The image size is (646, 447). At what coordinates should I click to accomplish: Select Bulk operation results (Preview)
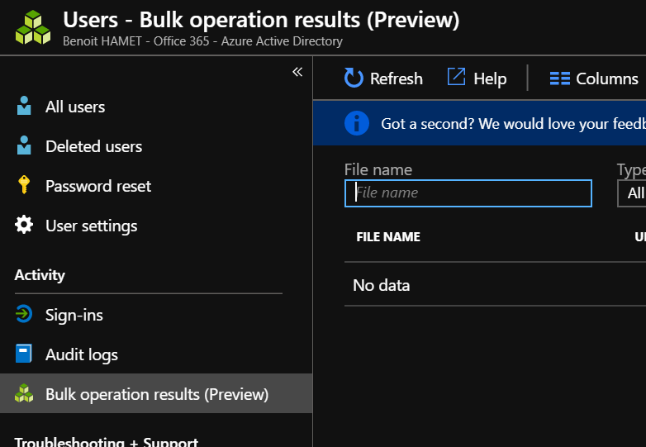(156, 394)
